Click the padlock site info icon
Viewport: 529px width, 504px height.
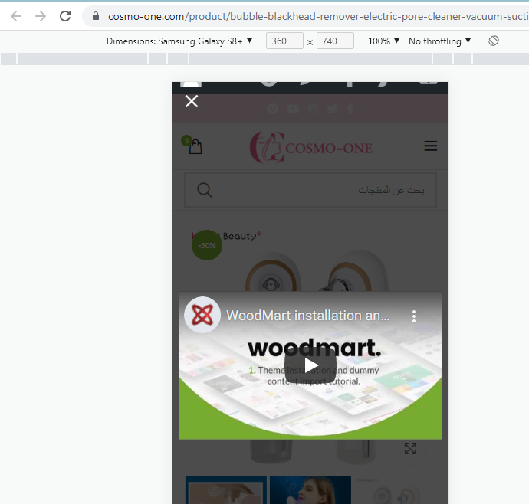96,16
